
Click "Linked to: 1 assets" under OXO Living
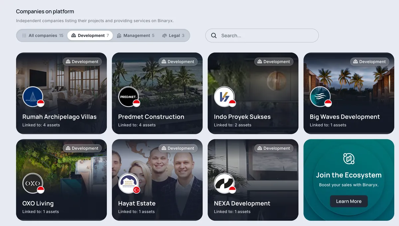41,212
